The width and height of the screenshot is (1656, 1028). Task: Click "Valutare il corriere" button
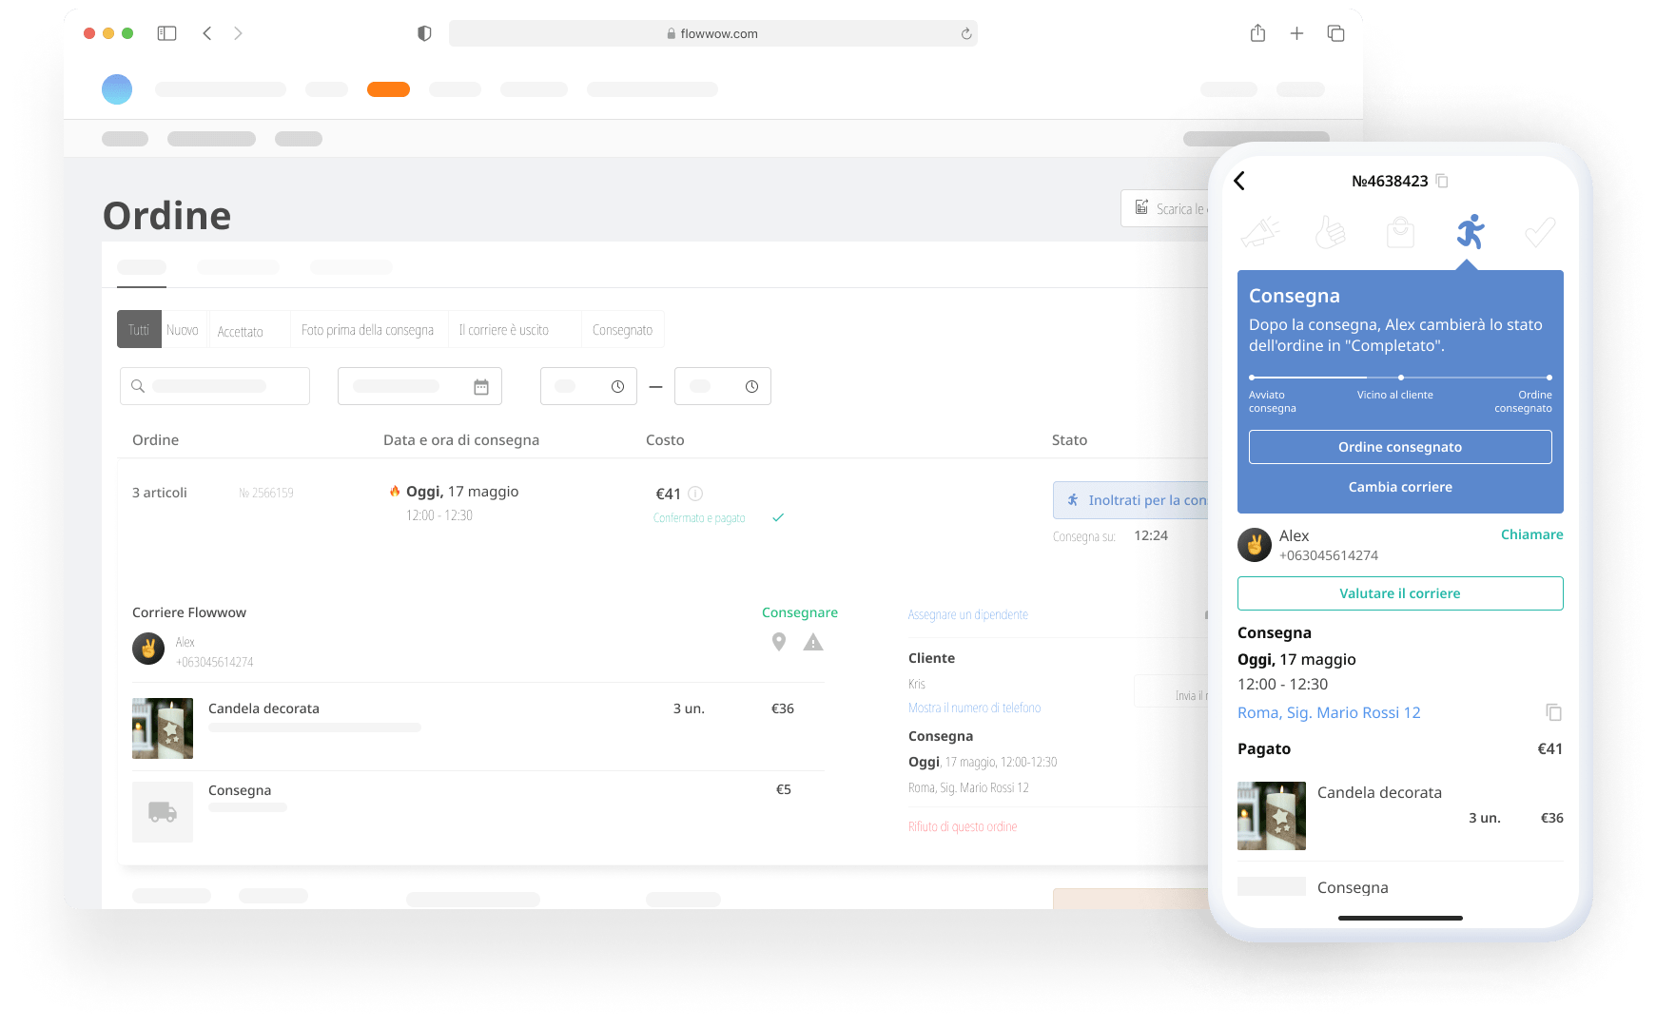1399,593
